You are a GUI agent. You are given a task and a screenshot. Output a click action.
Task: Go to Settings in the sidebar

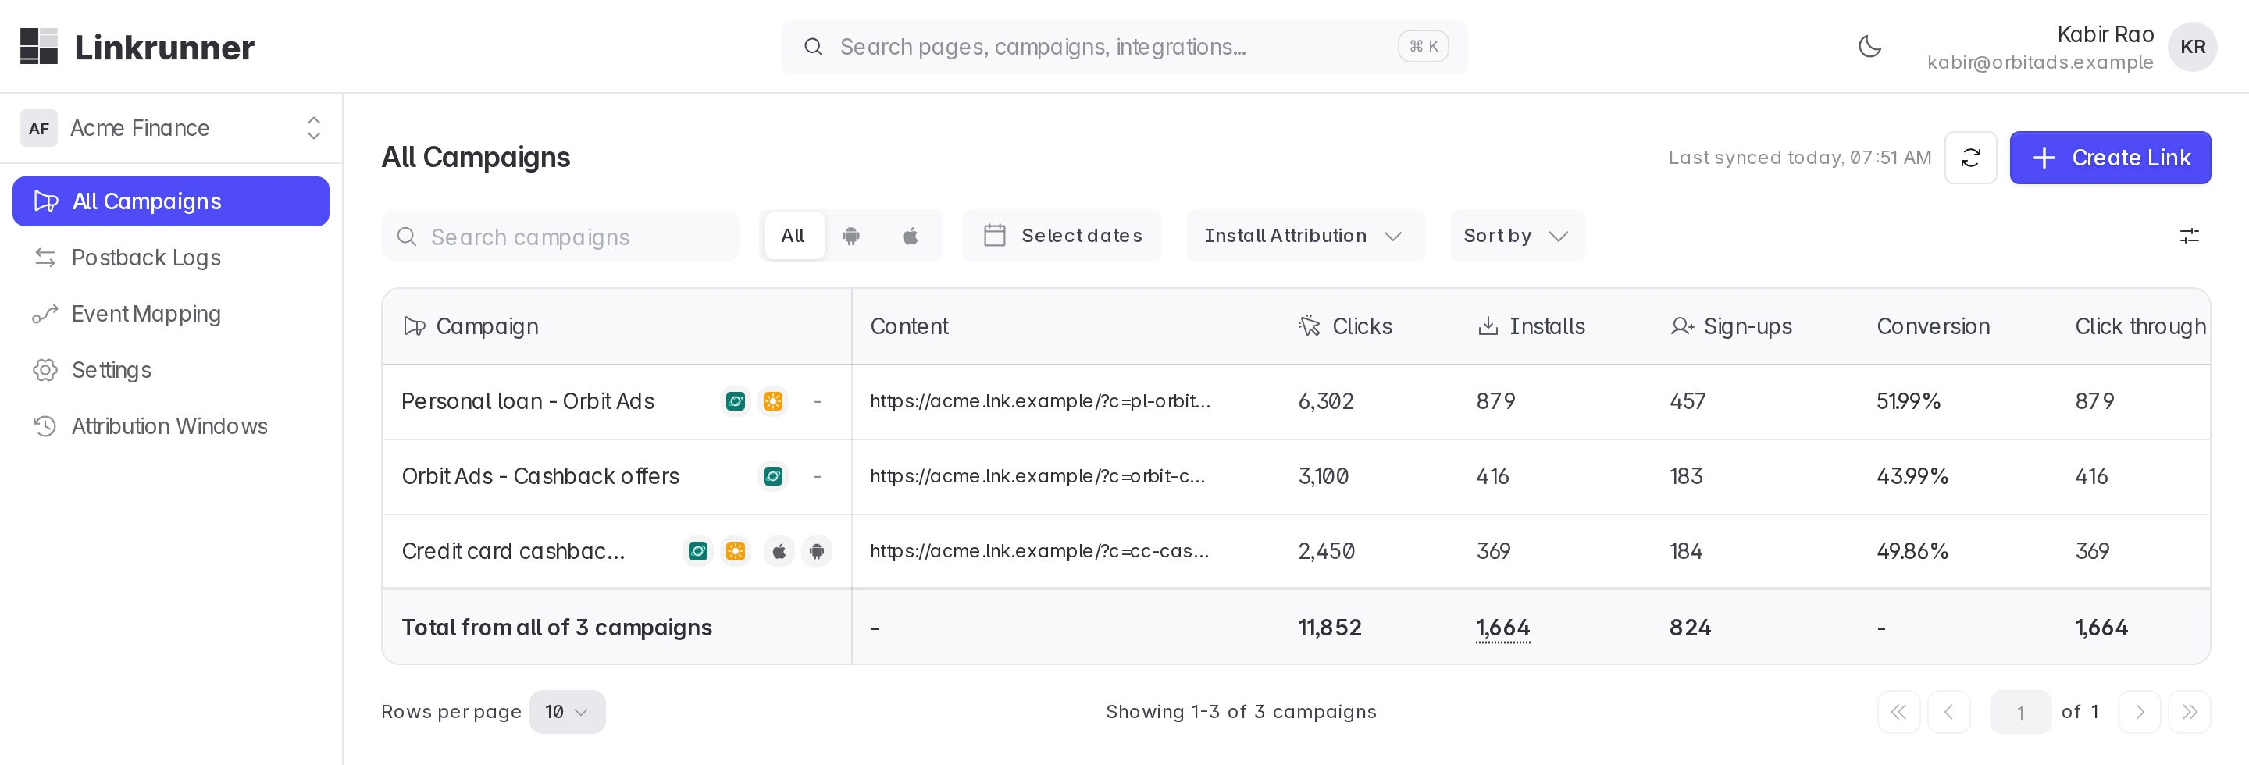[171, 370]
